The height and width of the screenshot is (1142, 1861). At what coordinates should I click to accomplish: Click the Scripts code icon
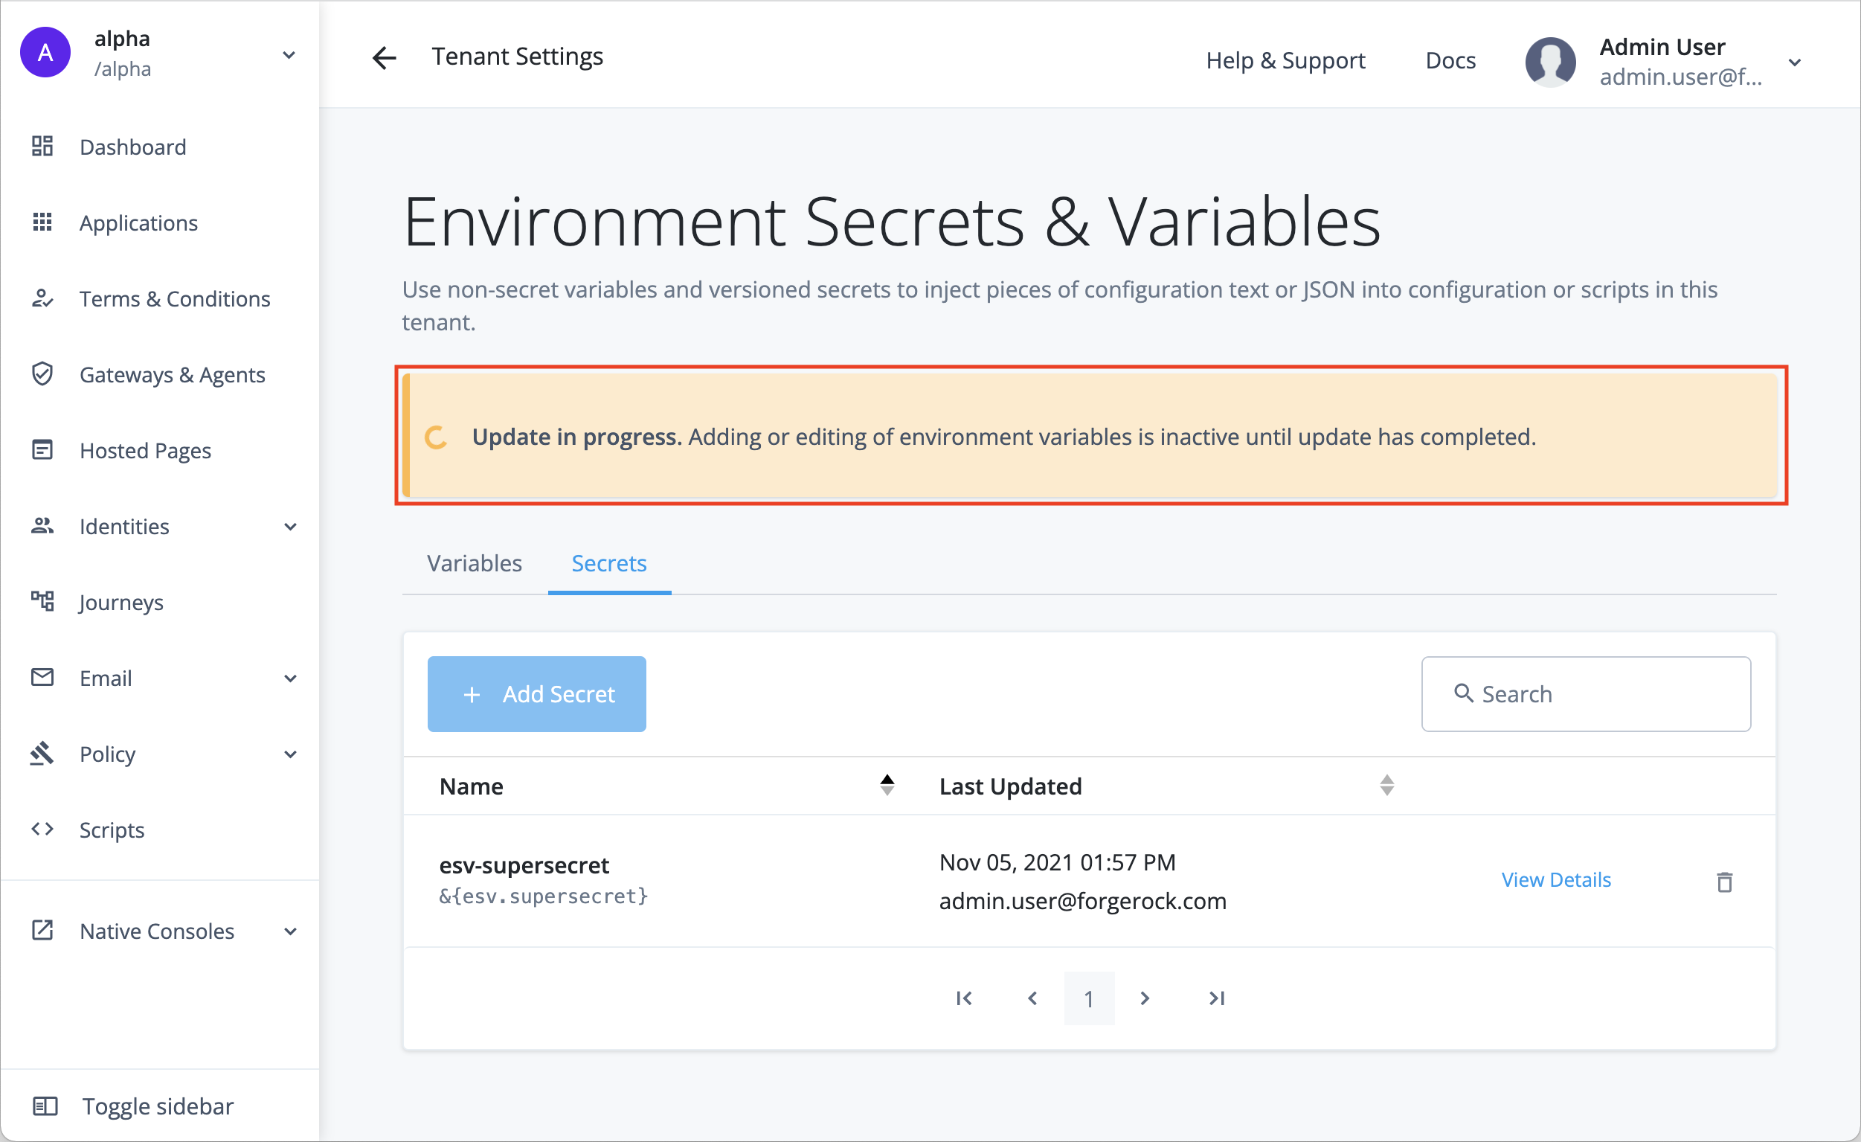click(42, 829)
